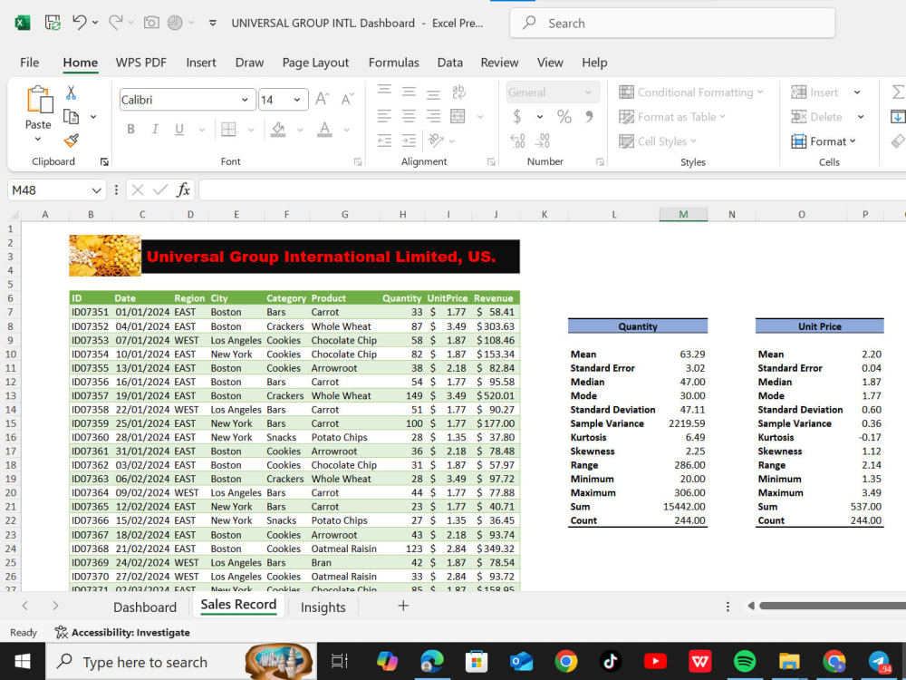Open the Windows Start menu

click(x=23, y=661)
